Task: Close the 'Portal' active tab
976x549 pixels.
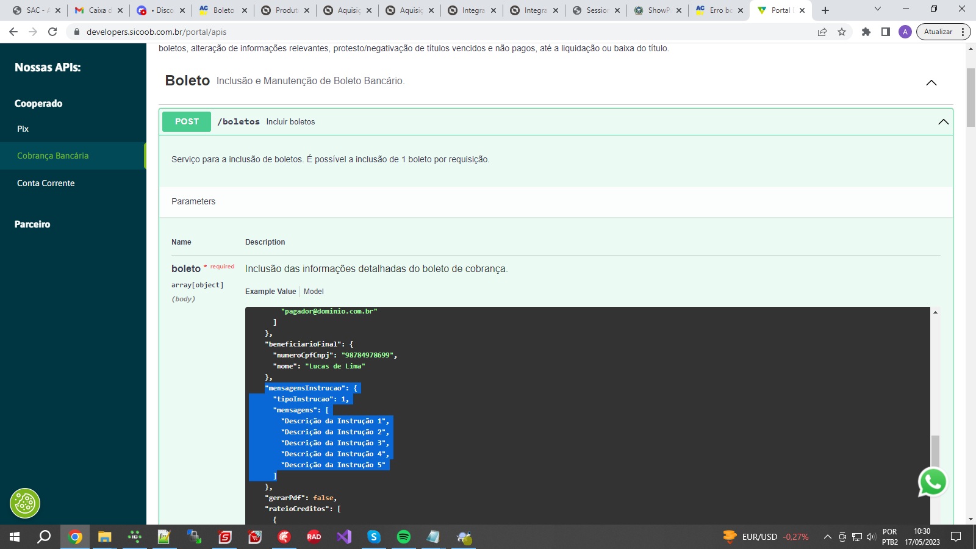Action: click(802, 10)
